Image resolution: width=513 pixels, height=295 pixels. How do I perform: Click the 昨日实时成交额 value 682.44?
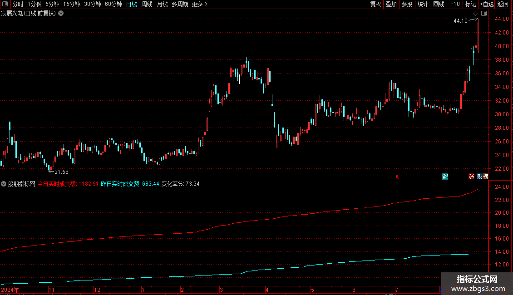[151, 184]
